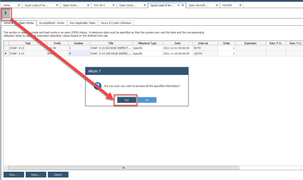Close the Home tab

tap(19, 5)
